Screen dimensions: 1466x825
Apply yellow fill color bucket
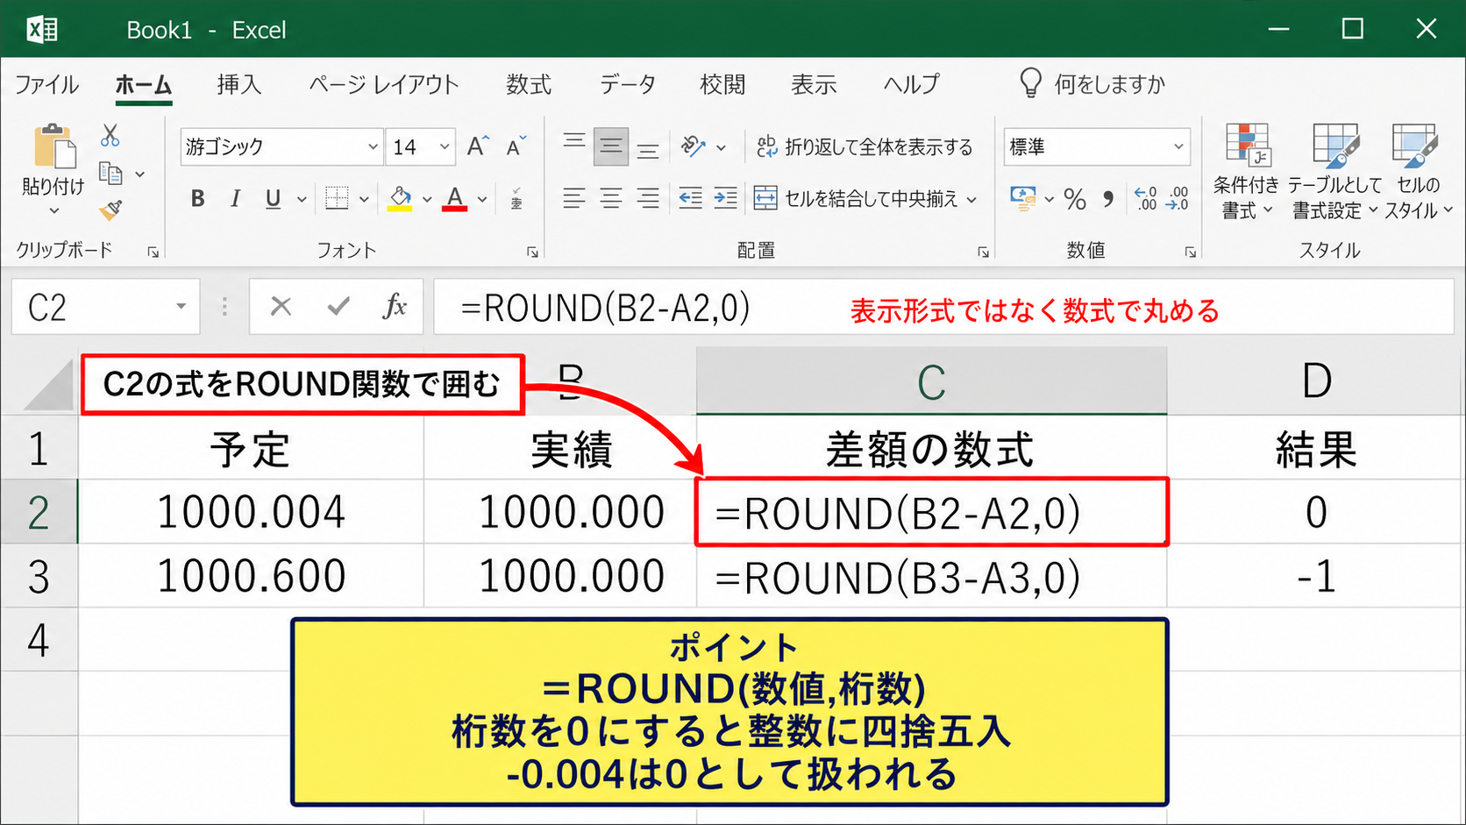coord(401,199)
